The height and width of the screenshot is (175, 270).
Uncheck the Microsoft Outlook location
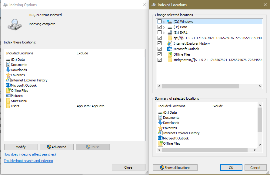160,49
